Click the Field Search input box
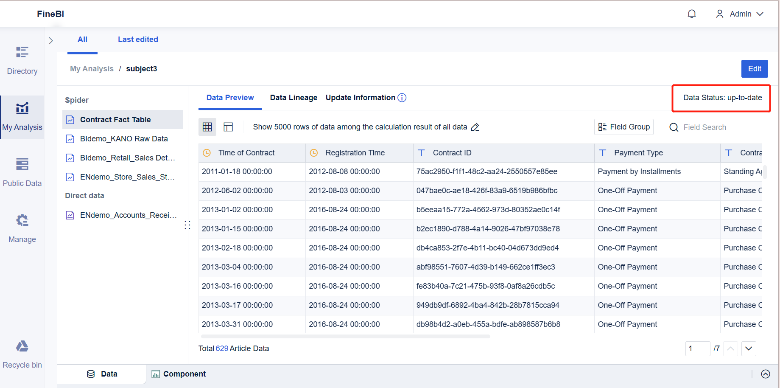Image resolution: width=780 pixels, height=388 pixels. pos(714,127)
